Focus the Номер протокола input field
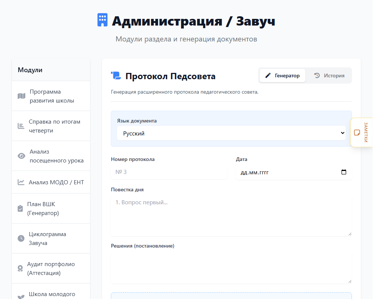373x299 pixels. click(169, 172)
